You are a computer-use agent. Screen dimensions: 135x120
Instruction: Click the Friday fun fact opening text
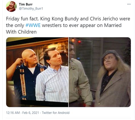[x=22, y=19]
